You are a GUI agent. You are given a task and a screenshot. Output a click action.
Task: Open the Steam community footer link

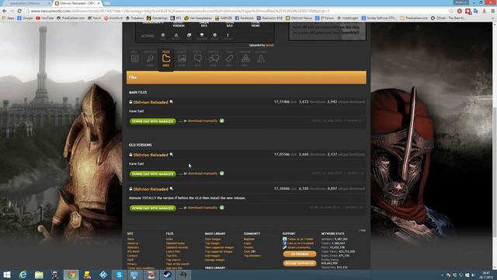[299, 247]
